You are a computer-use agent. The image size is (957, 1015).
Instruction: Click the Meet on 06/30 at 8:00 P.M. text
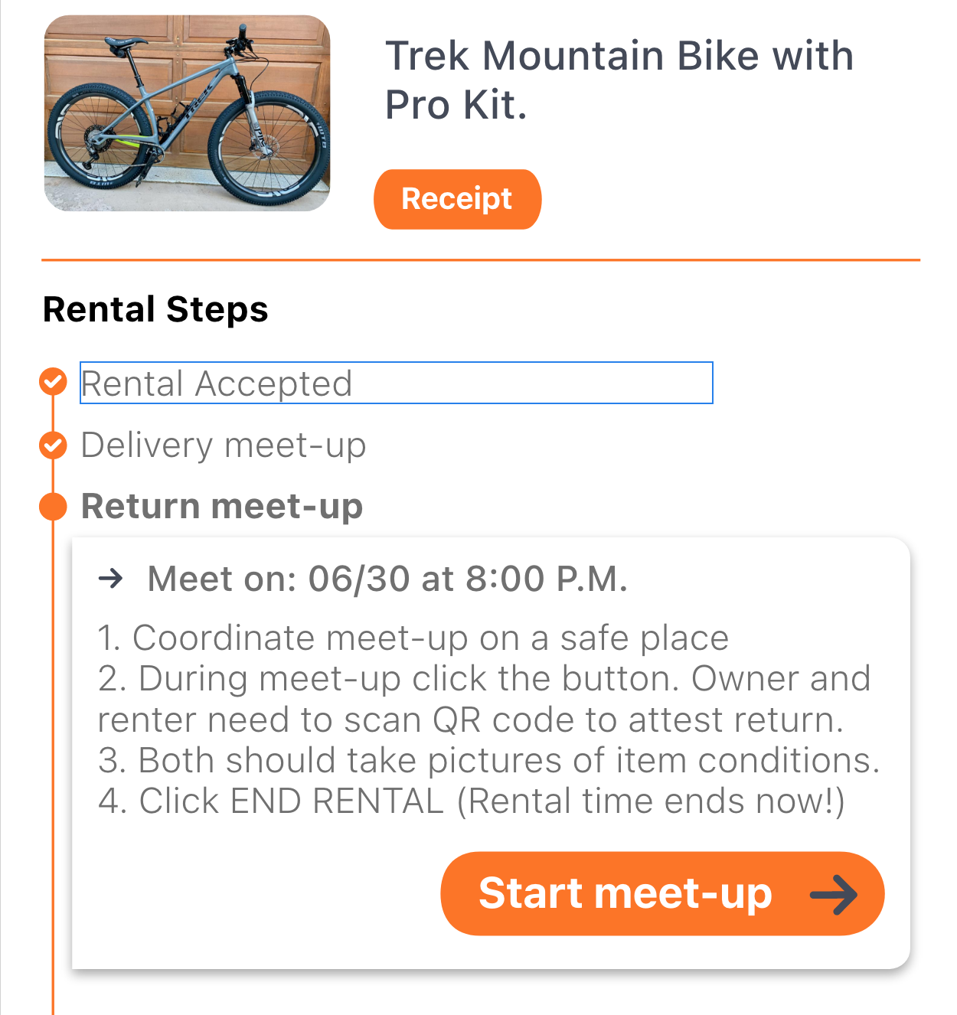387,579
